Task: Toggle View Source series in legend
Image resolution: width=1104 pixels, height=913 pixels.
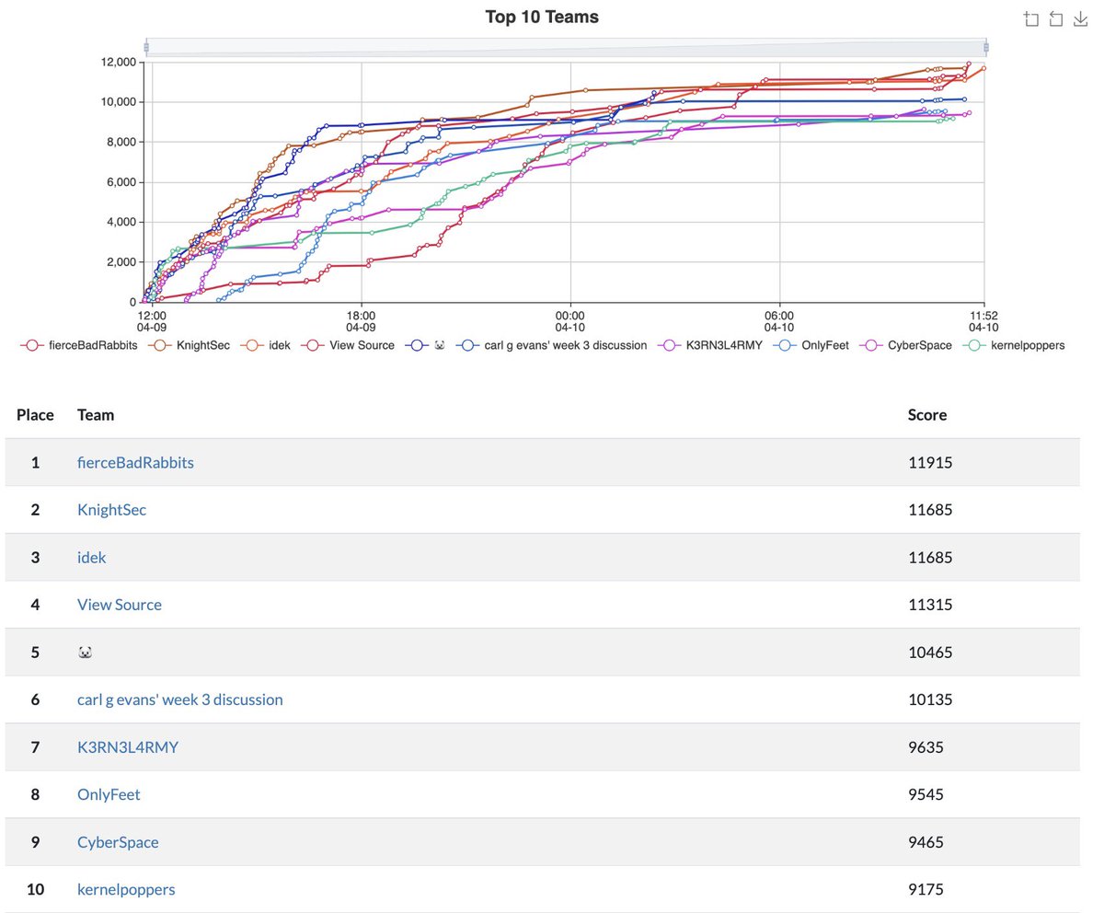Action: [347, 345]
